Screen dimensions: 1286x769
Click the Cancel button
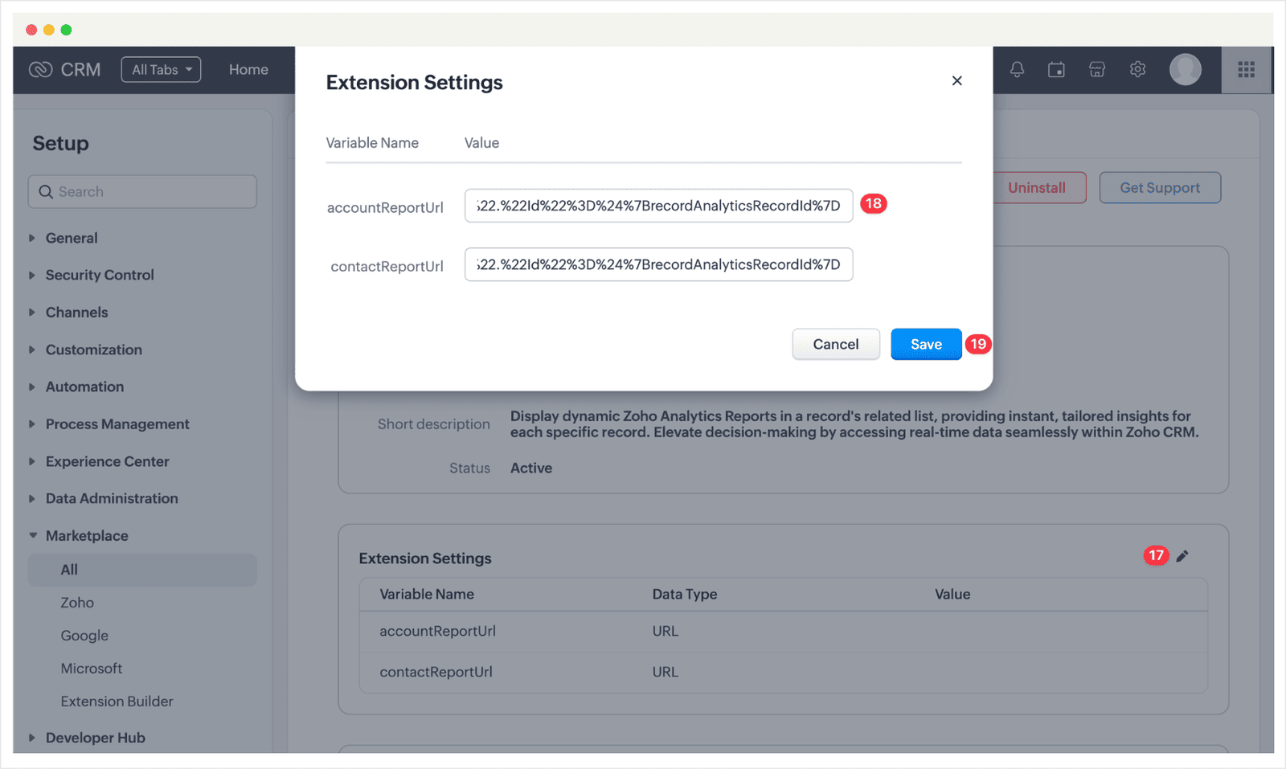coord(836,344)
